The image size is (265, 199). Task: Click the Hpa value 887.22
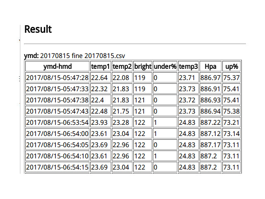point(210,122)
